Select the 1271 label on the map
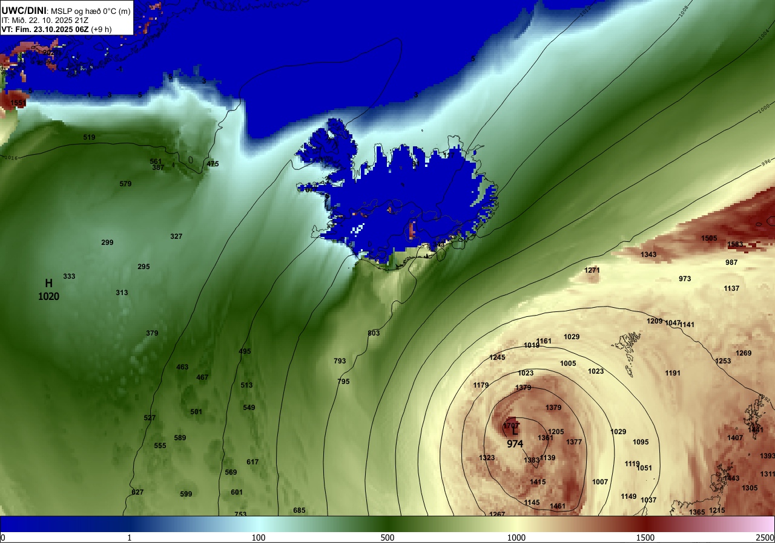Screen dimensions: 775x543 pos(592,270)
